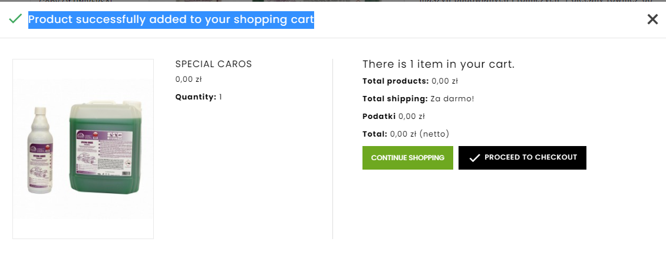The height and width of the screenshot is (255, 666).
Task: Select the SPECIAL CAROS product name
Action: [x=213, y=64]
